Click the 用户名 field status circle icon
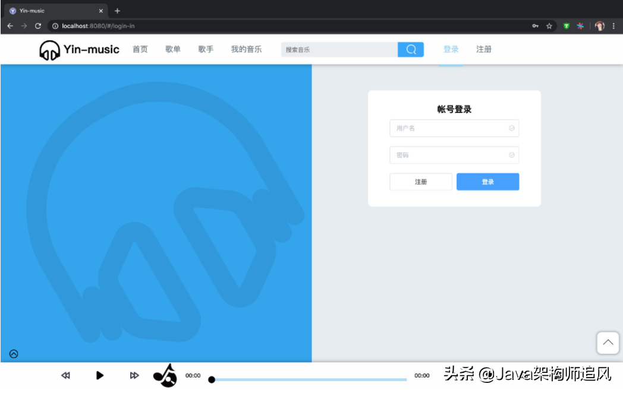 (512, 128)
